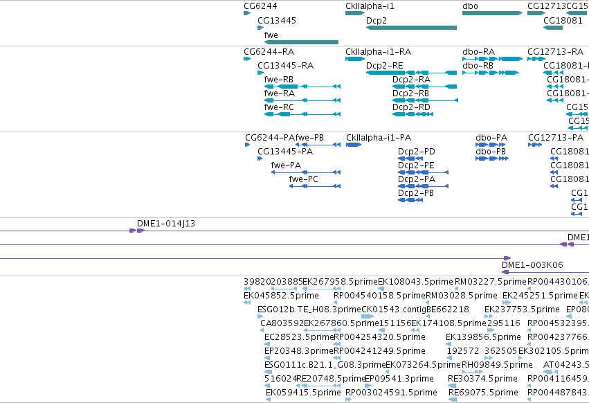Click the fwe gene bar glyph

pos(301,42)
